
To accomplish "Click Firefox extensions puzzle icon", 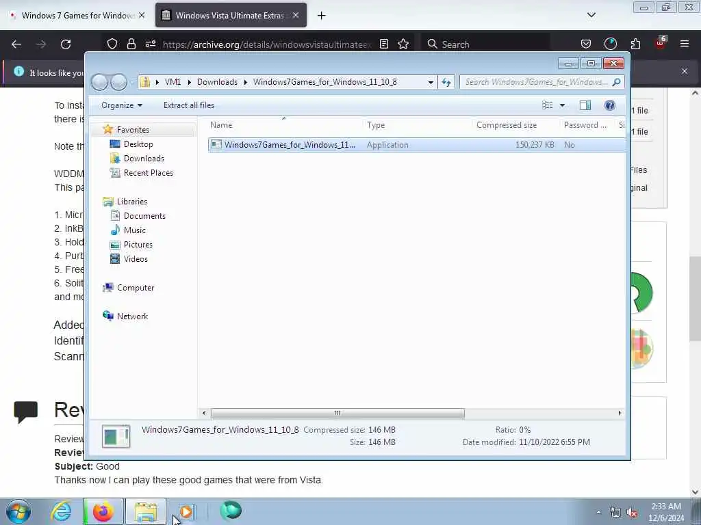I will (x=635, y=44).
